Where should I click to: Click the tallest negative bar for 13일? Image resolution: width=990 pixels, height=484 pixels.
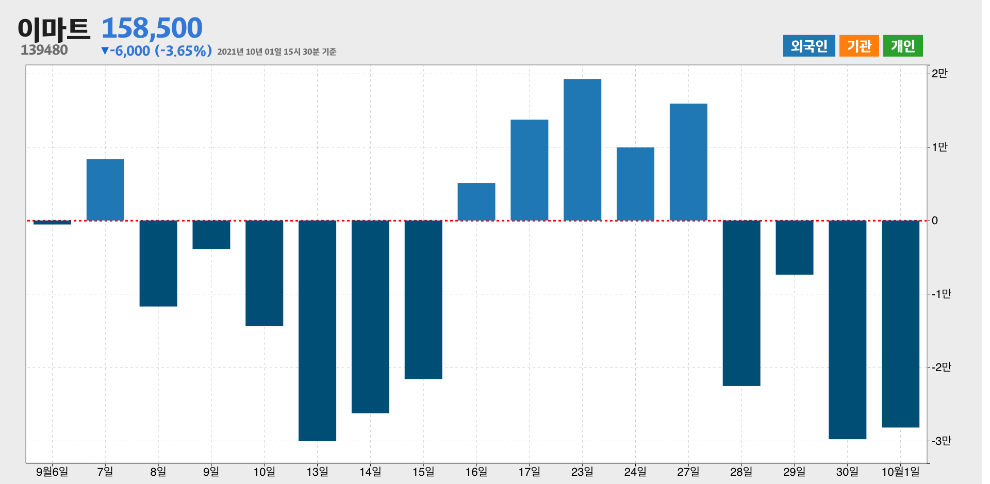click(317, 330)
